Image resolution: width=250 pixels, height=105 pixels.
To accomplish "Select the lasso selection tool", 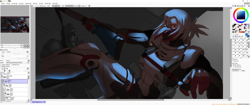I will click(x=235, y=34).
